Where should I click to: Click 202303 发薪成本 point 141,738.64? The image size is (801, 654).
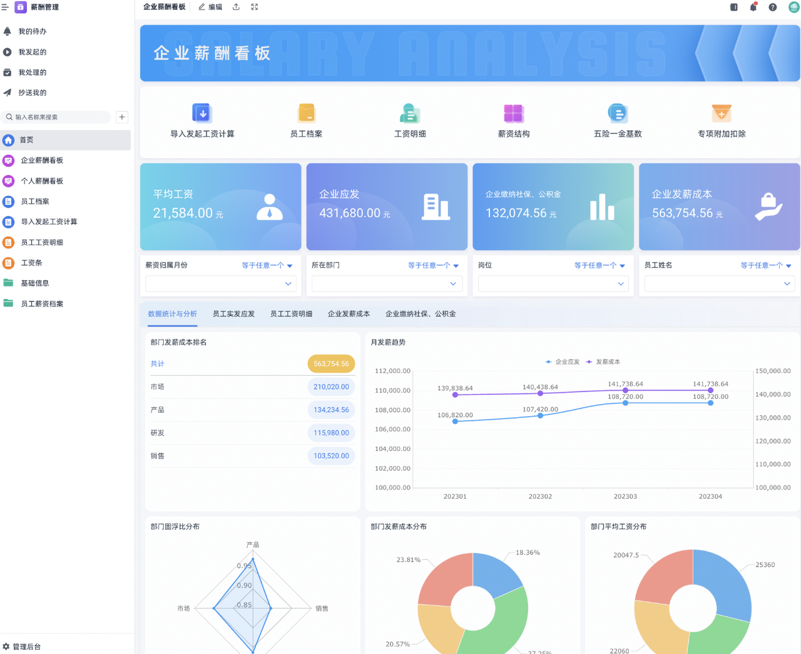click(625, 390)
